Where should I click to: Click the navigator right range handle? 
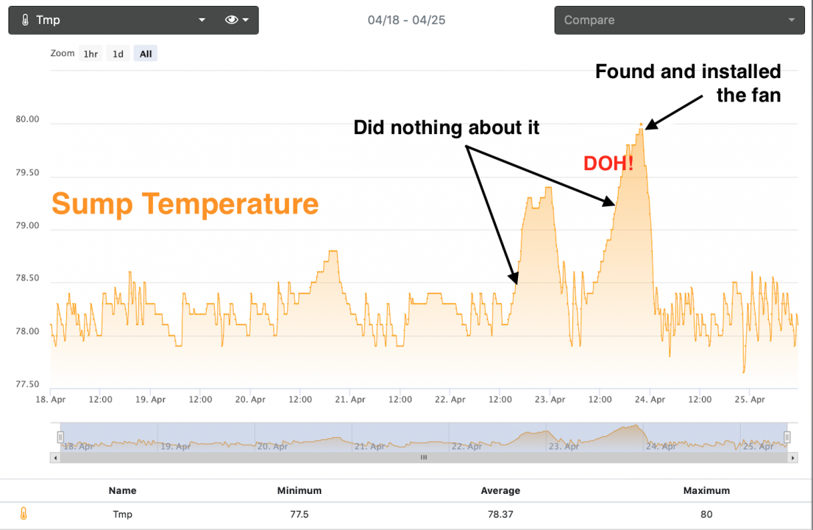click(787, 437)
